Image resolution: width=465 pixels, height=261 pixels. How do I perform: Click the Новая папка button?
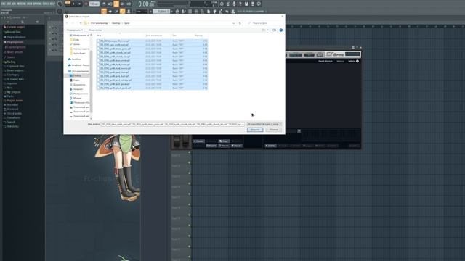click(x=95, y=30)
